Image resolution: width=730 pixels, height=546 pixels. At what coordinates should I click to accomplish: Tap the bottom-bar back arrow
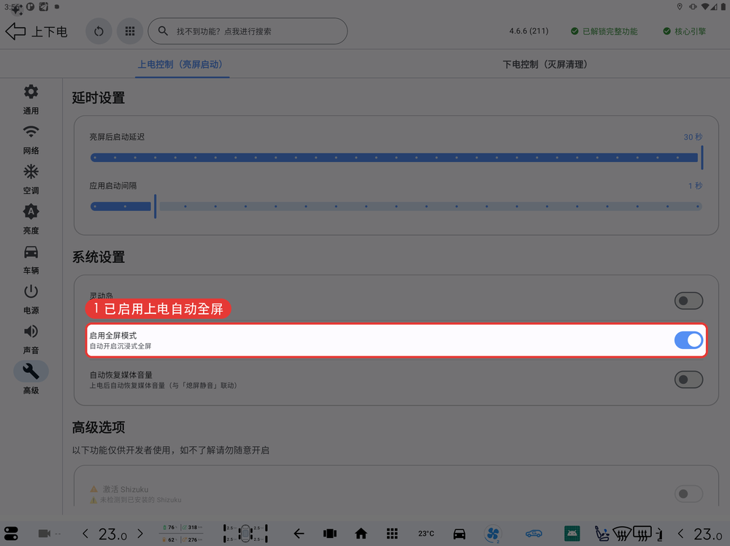pyautogui.click(x=299, y=534)
